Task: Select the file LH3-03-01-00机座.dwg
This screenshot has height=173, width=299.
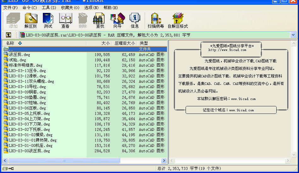Action: [x=31, y=145]
